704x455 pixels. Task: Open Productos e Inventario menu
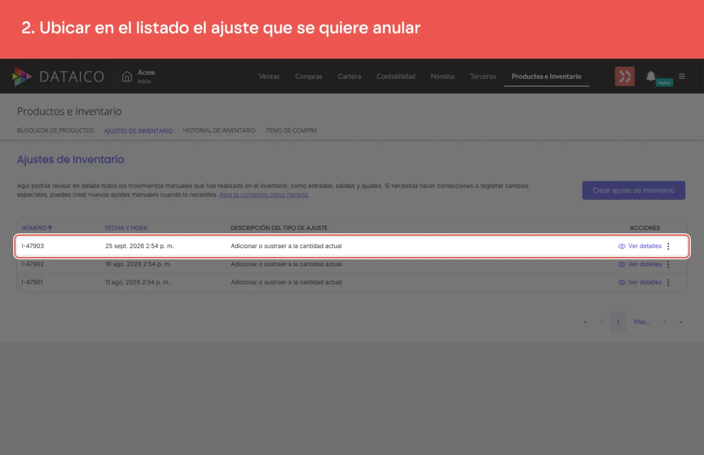point(546,76)
